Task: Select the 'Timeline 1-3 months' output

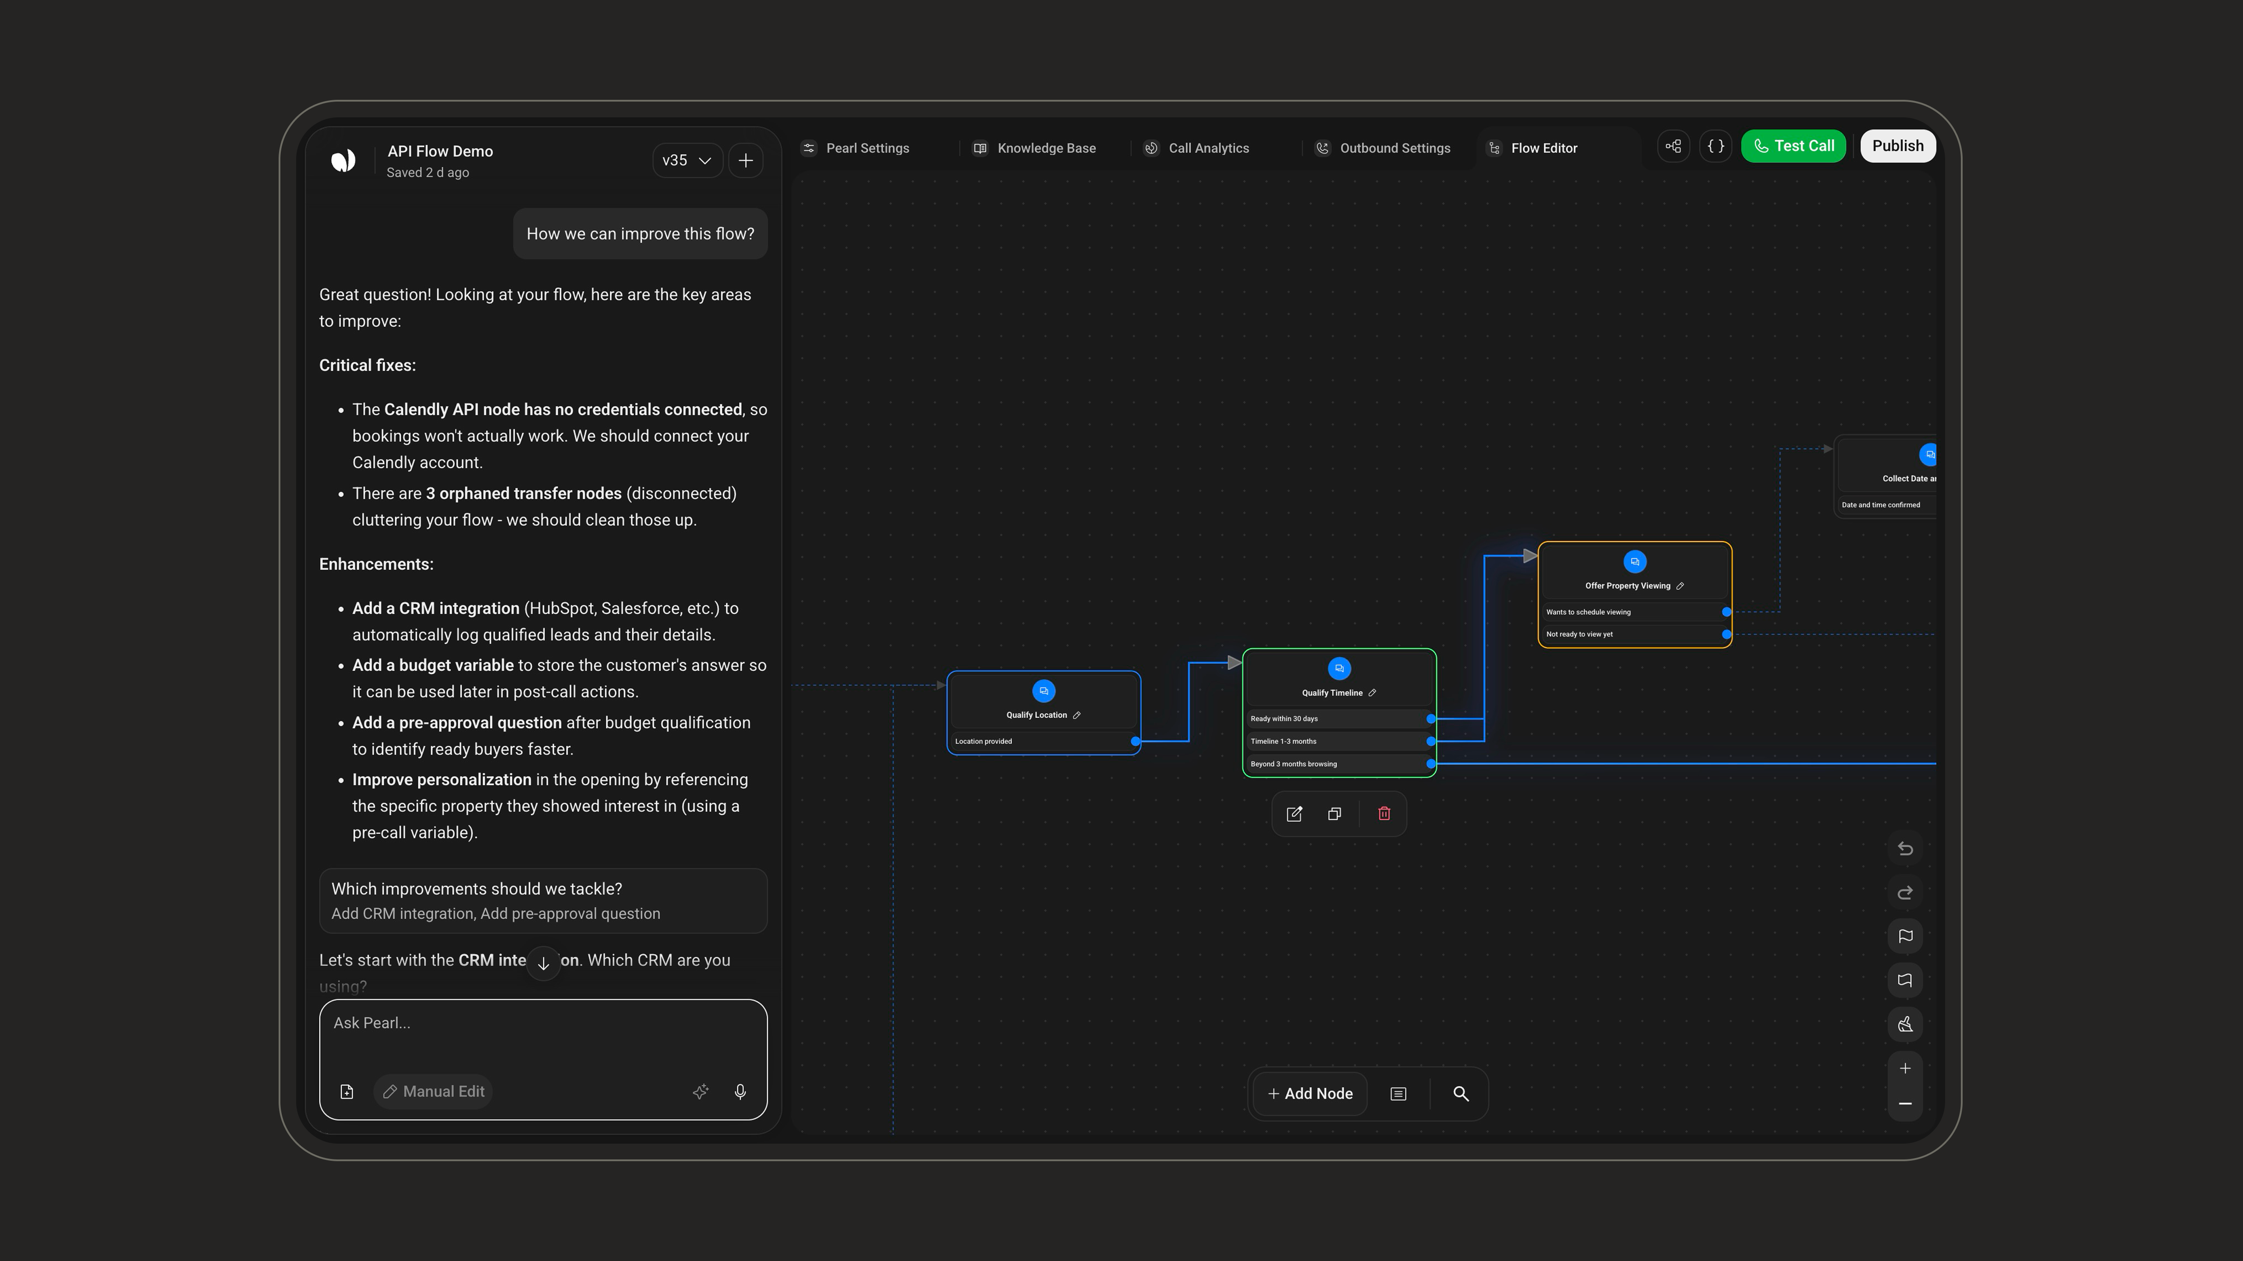Action: [x=1339, y=741]
